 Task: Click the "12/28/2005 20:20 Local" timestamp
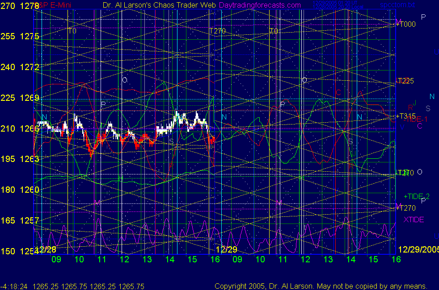(x=338, y=7)
